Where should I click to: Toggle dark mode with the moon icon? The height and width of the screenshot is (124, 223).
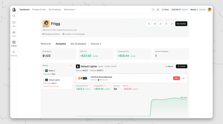click(153, 9)
